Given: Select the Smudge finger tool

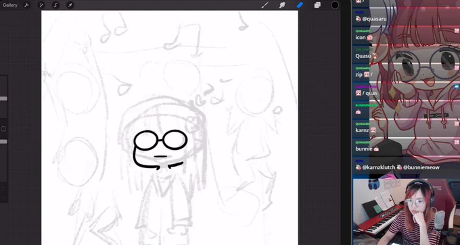Looking at the screenshot, I should pos(282,5).
